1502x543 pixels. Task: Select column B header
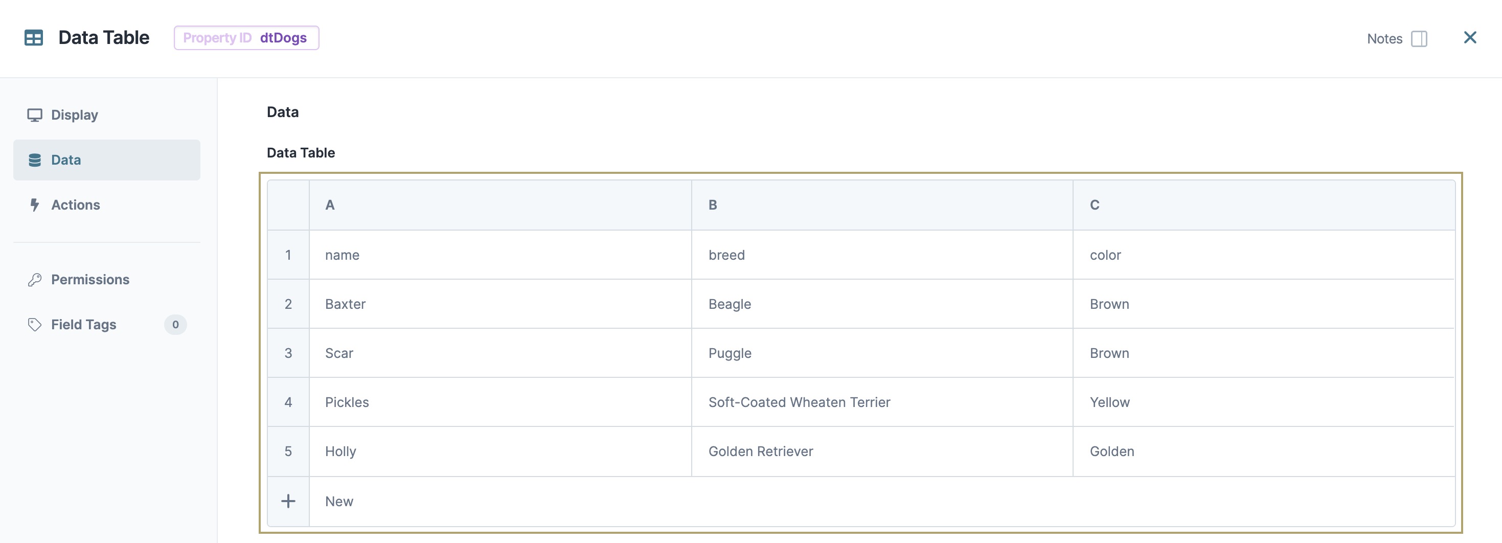tap(881, 205)
